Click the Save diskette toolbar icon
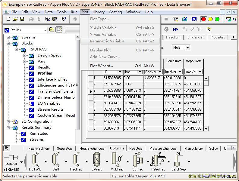This screenshot has height=181, width=239. [22, 19]
